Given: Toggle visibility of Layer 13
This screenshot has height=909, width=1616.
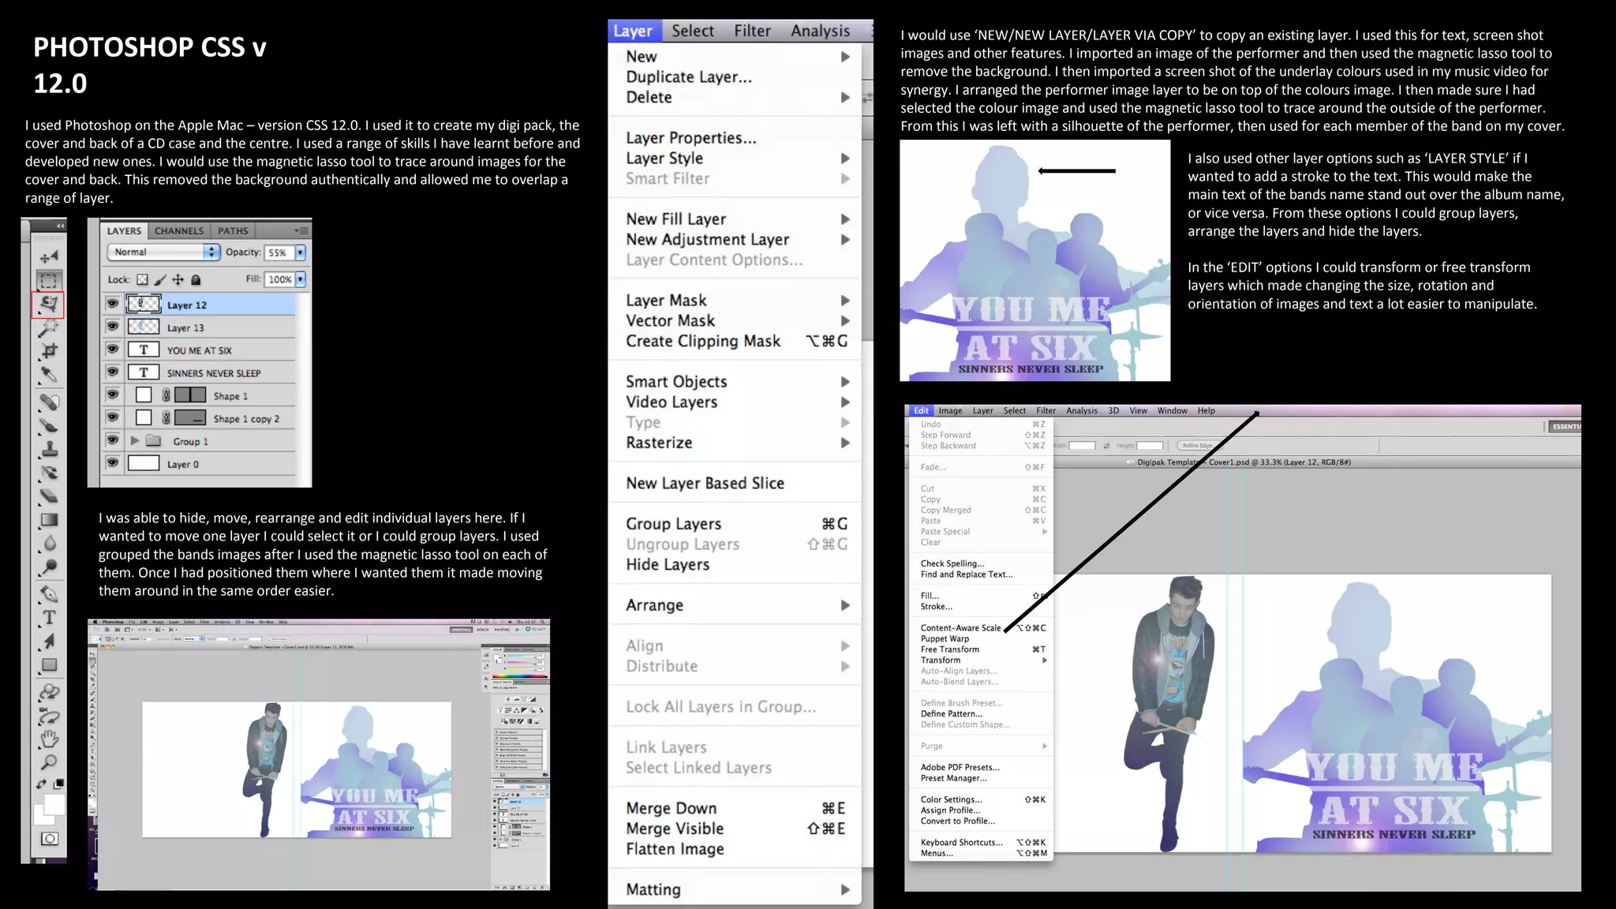Looking at the screenshot, I should 113,327.
